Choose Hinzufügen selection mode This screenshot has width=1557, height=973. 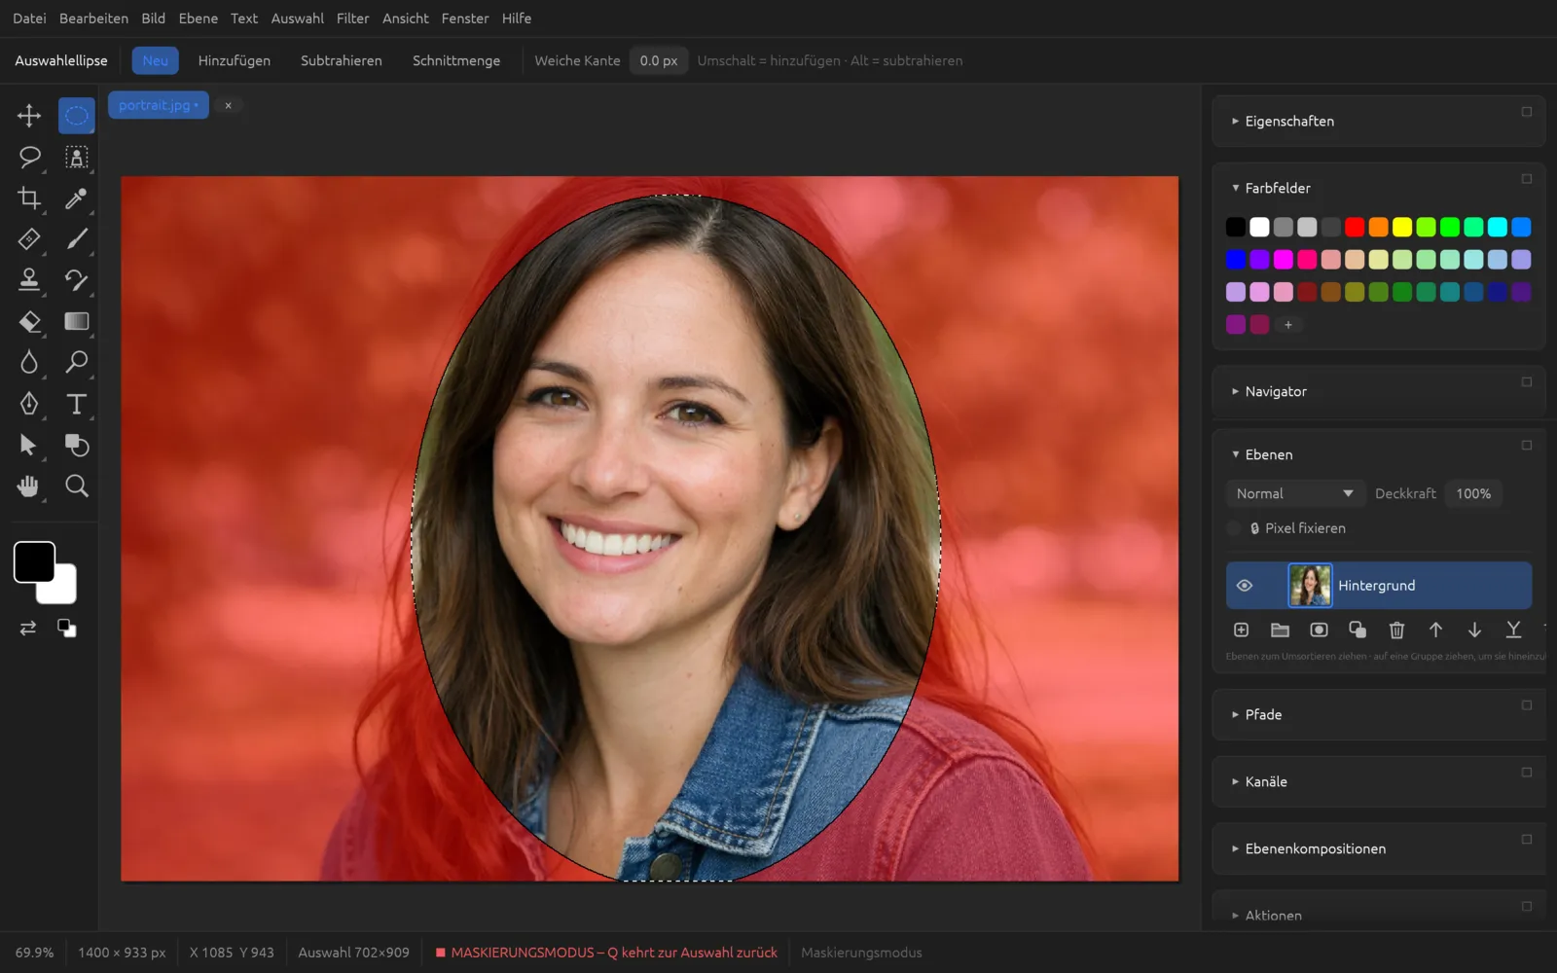coord(234,60)
